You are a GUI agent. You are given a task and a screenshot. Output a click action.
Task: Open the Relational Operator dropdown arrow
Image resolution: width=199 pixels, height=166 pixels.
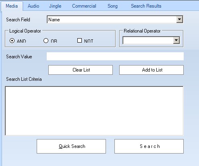[176, 40]
